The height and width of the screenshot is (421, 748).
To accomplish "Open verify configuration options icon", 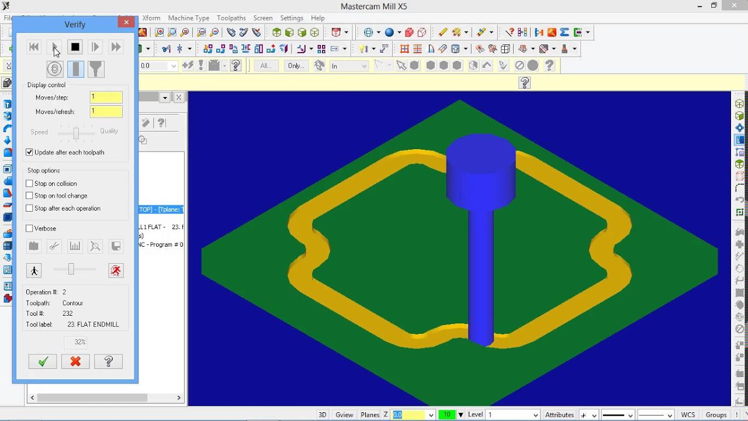I will pos(34,246).
